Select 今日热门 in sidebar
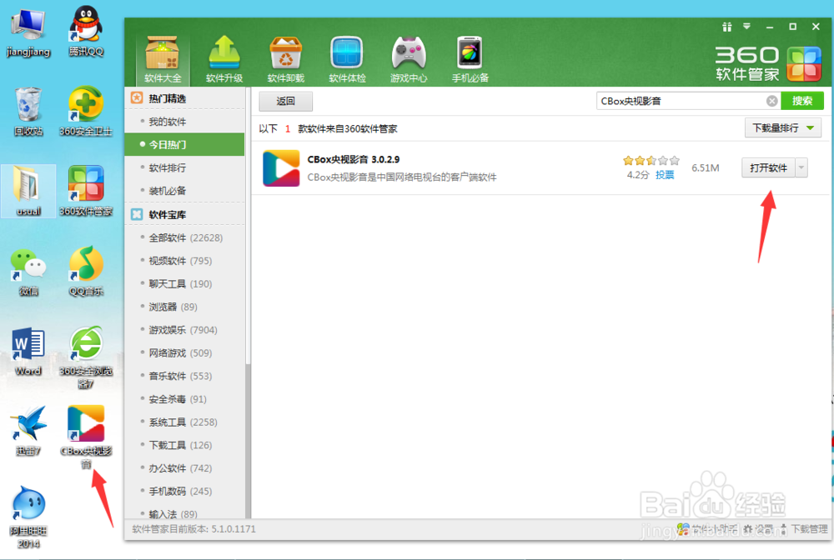The image size is (834, 560). (184, 144)
